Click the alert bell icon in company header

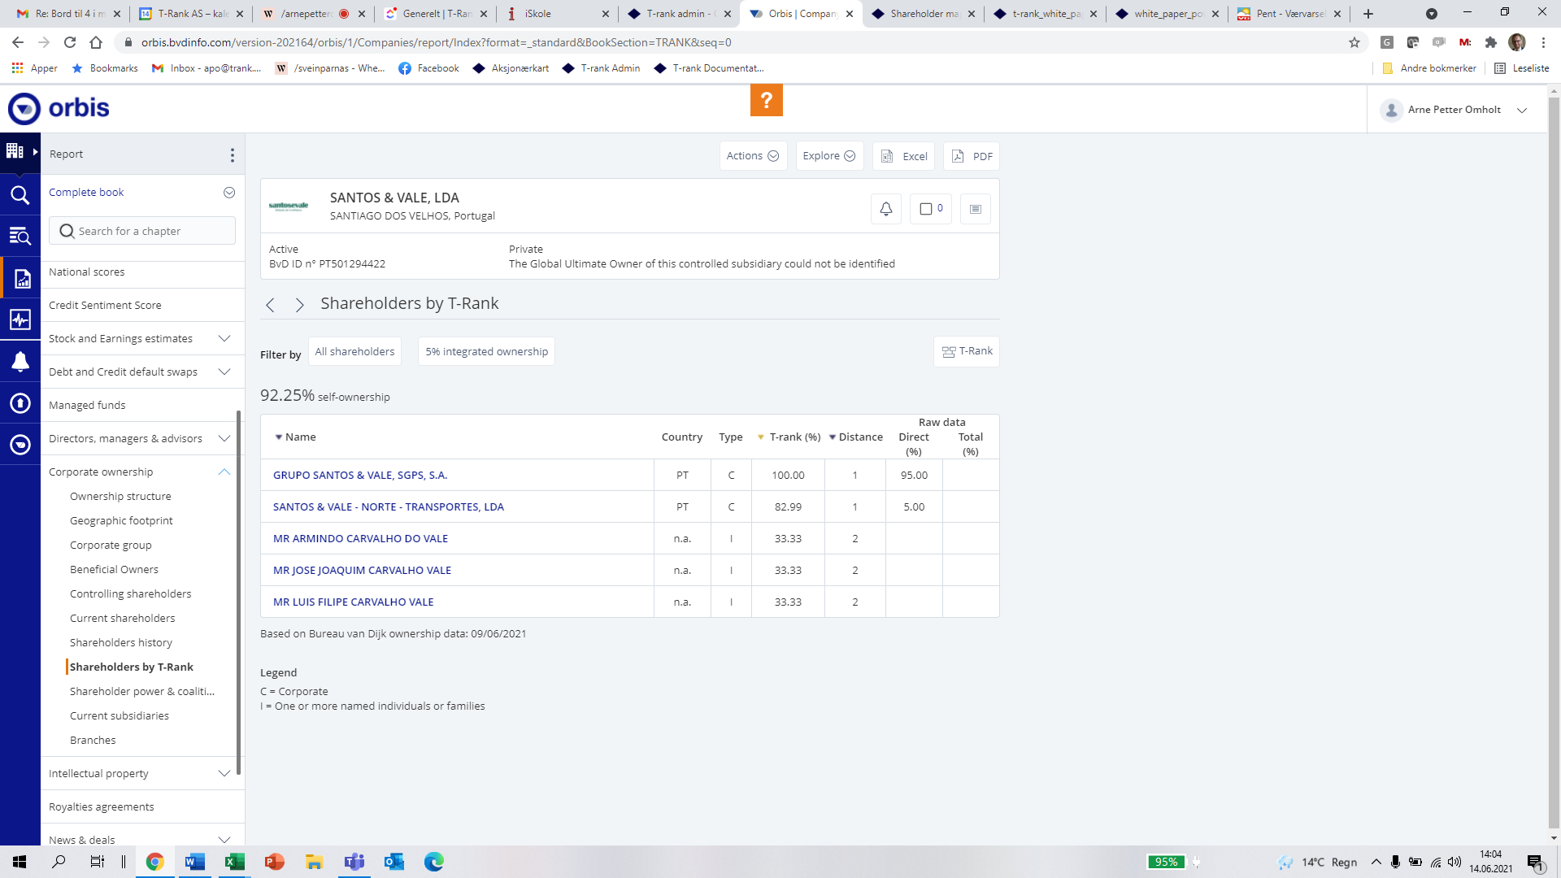point(885,209)
